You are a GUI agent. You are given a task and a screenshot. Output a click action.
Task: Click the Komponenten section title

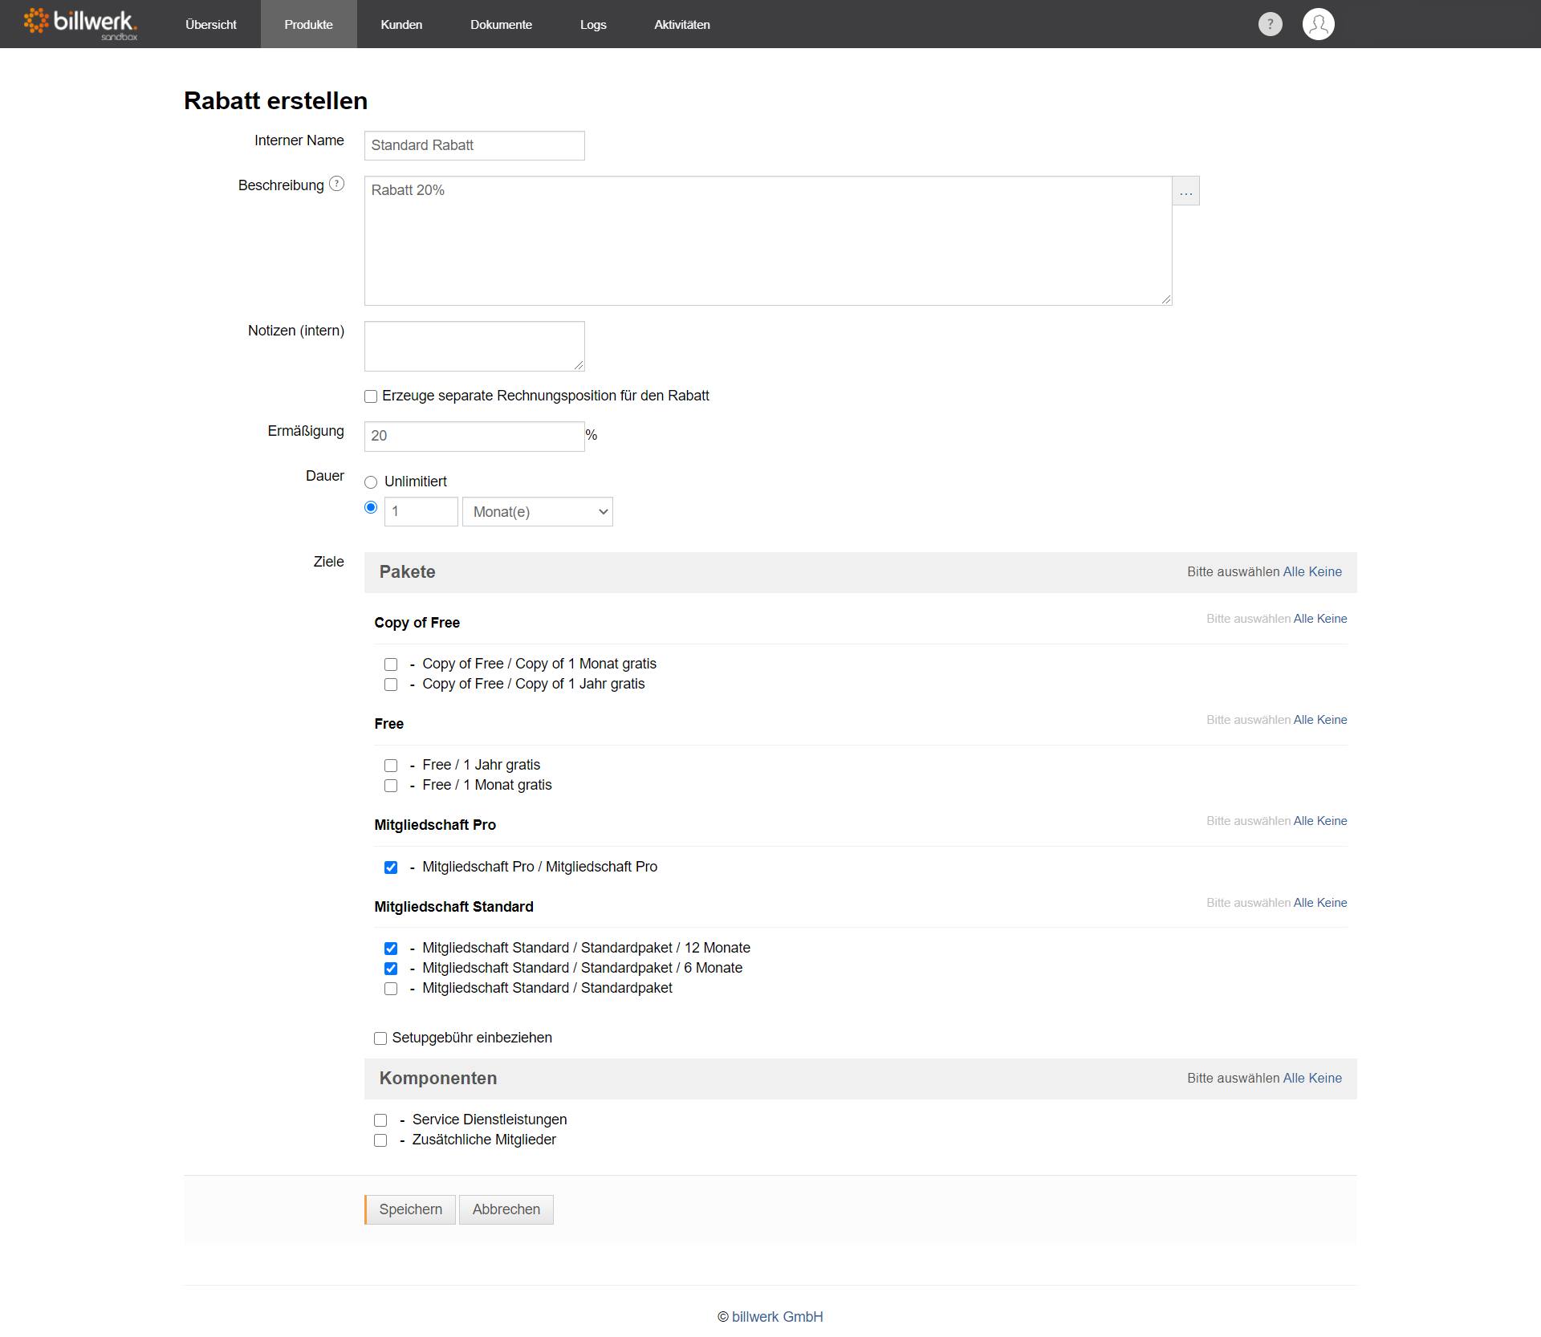(438, 1079)
